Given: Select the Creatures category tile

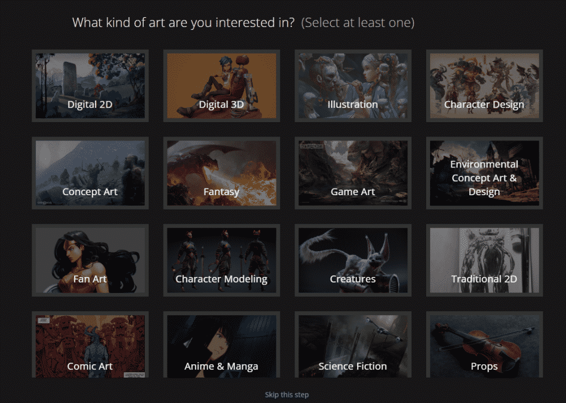Looking at the screenshot, I should coord(353,260).
